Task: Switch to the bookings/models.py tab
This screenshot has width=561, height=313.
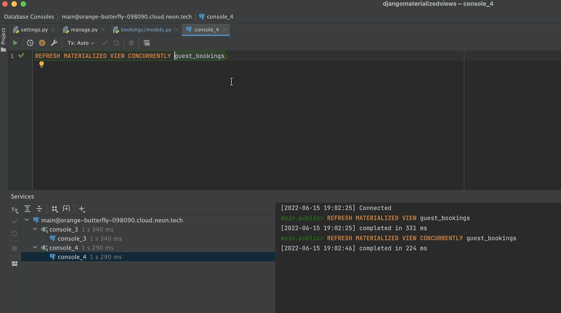Action: coord(146,30)
